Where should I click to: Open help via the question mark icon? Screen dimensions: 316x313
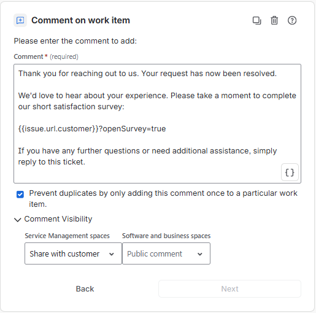(292, 20)
